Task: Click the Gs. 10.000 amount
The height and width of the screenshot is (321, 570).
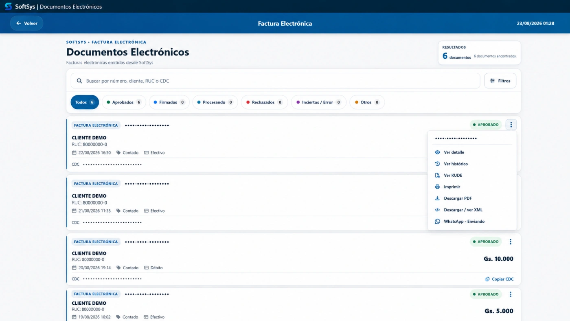Action: click(498, 259)
